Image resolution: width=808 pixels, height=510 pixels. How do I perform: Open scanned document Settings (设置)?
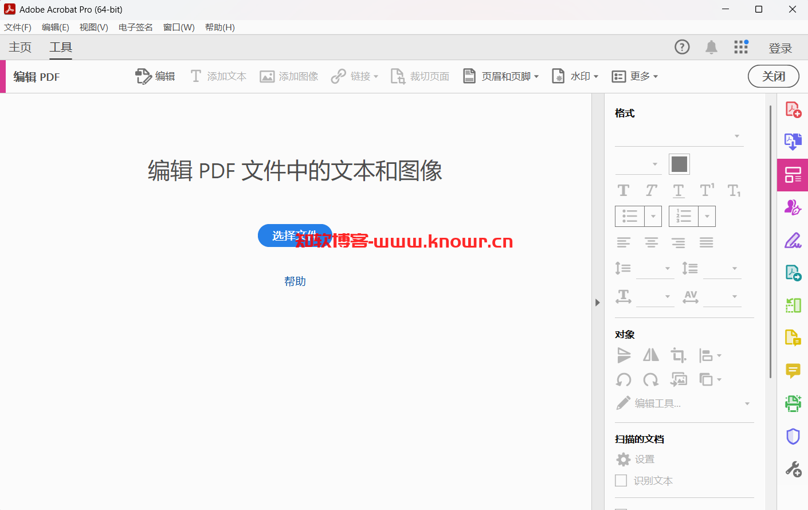pos(636,459)
